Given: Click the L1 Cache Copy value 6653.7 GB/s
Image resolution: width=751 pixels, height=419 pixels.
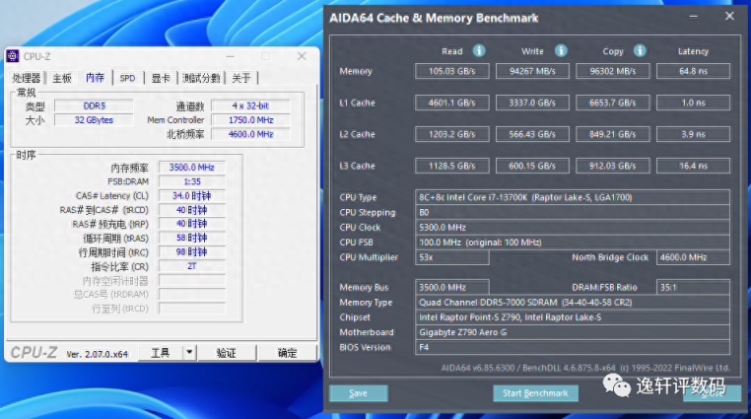Looking at the screenshot, I should pyautogui.click(x=613, y=103).
